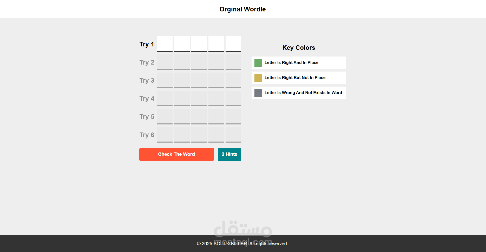Click the yellow key color swatch
486x252 pixels.
point(258,78)
